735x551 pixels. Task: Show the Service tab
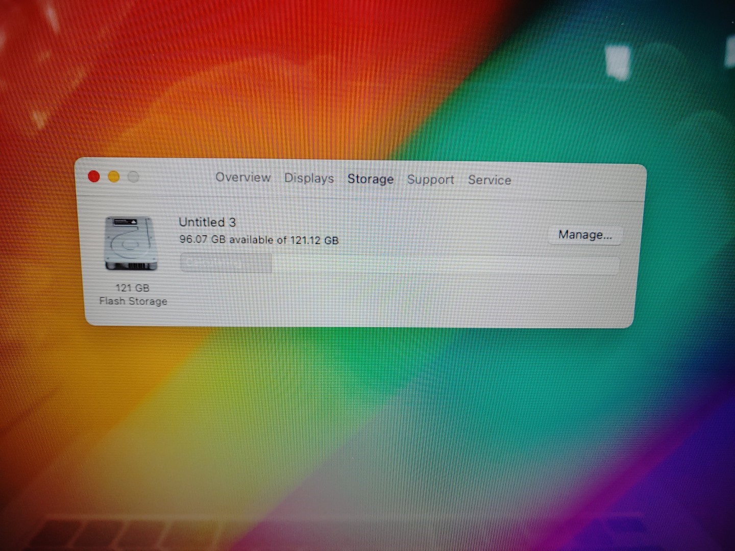coord(489,180)
